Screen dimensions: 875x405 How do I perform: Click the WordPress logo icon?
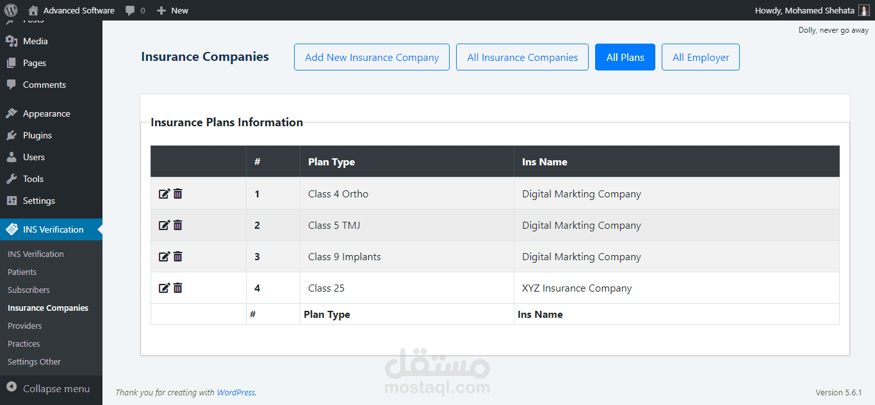11,10
